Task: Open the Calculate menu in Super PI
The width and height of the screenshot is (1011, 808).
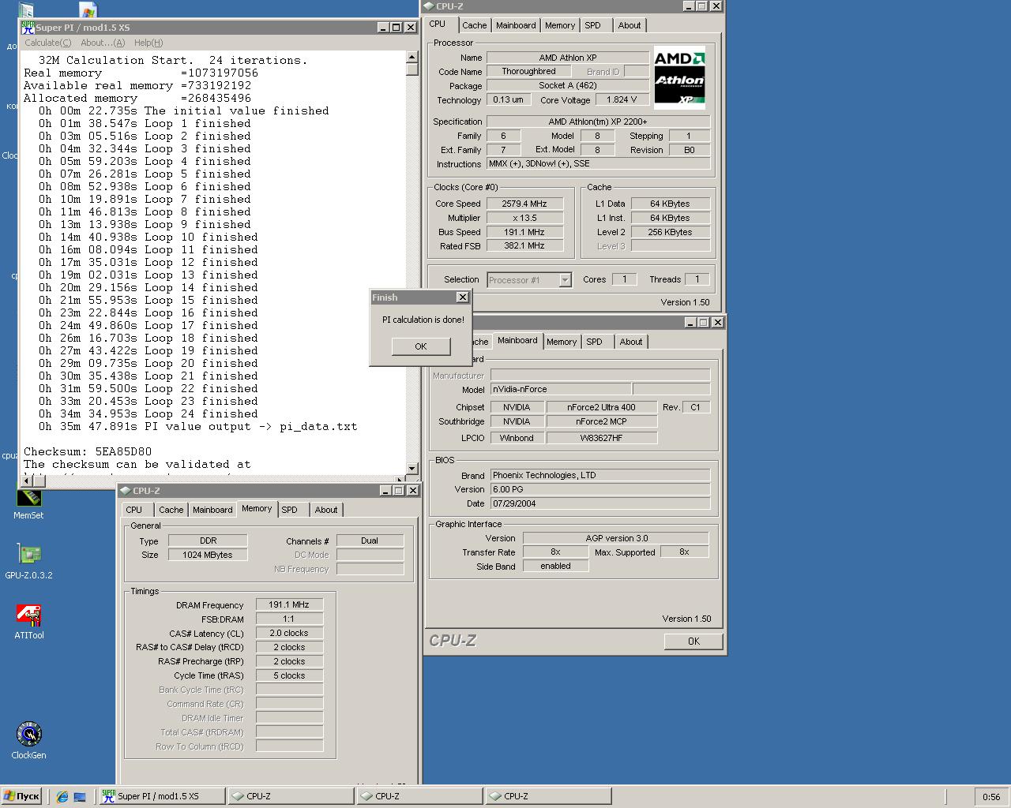Action: (47, 43)
